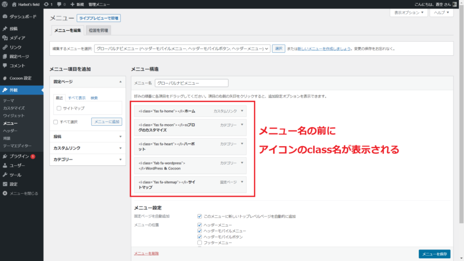This screenshot has height=261, width=464.
Task: Click ライブプレビューで管理 button
Action: tap(99, 18)
